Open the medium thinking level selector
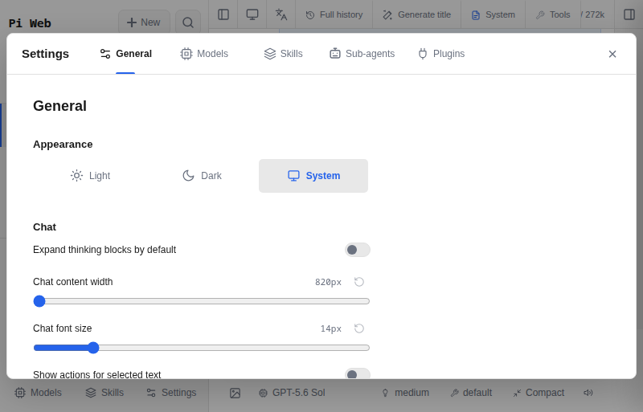The image size is (643, 412). click(405, 393)
